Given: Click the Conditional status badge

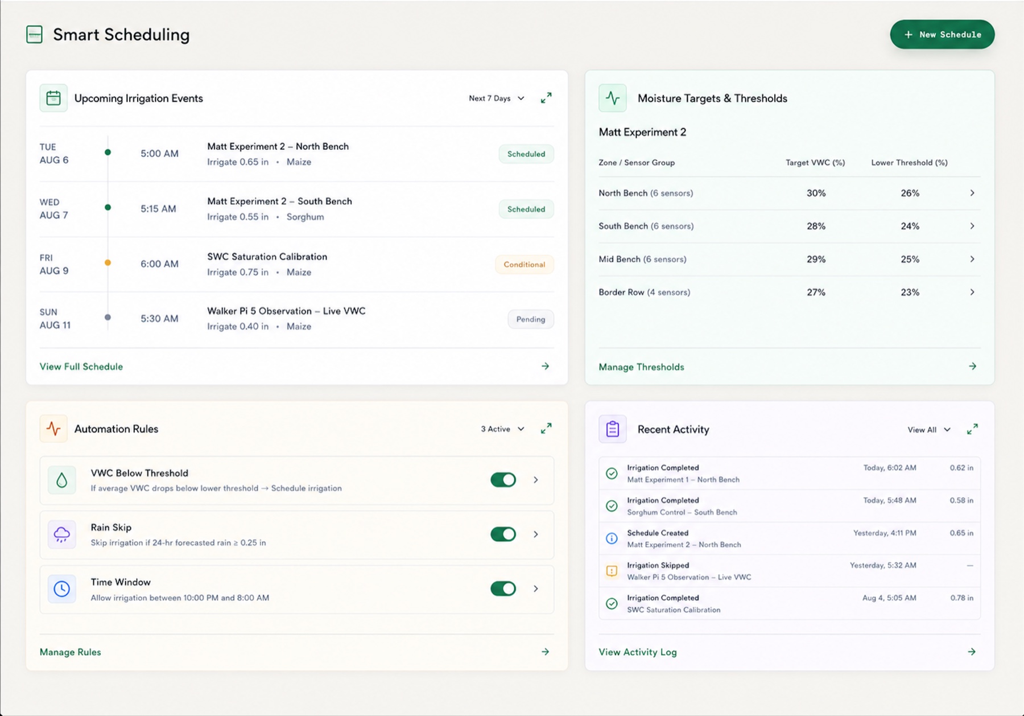Looking at the screenshot, I should 525,265.
